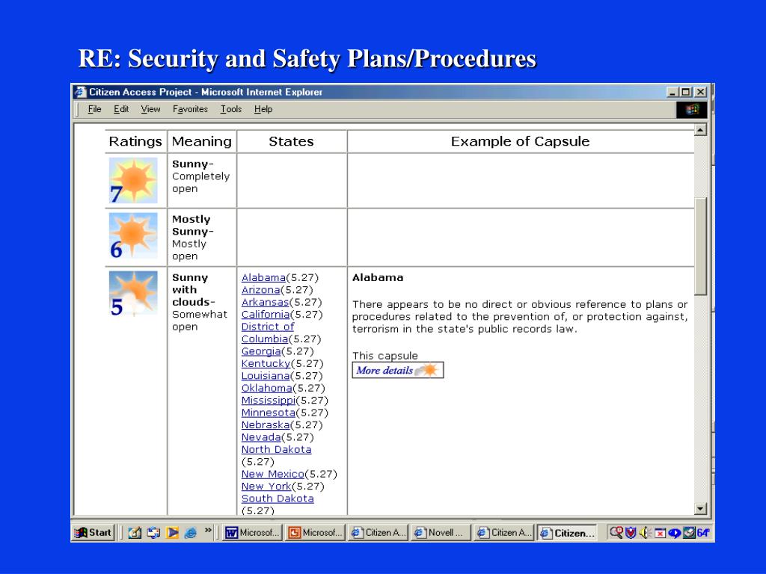Open the District of Columbia link

click(x=268, y=333)
